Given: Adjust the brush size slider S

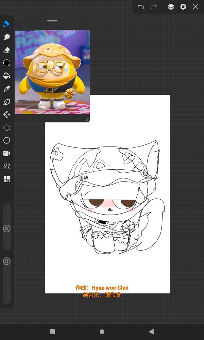Looking at the screenshot, I should (x=6, y=228).
